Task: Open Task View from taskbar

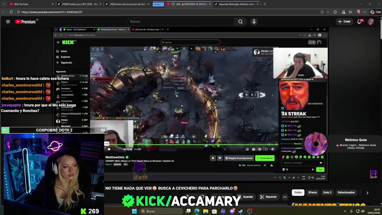Action: [188, 211]
